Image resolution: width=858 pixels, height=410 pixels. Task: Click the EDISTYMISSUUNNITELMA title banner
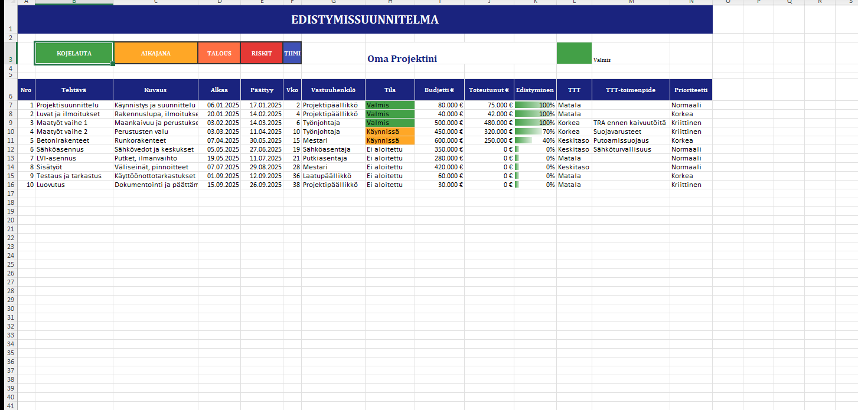click(x=364, y=19)
